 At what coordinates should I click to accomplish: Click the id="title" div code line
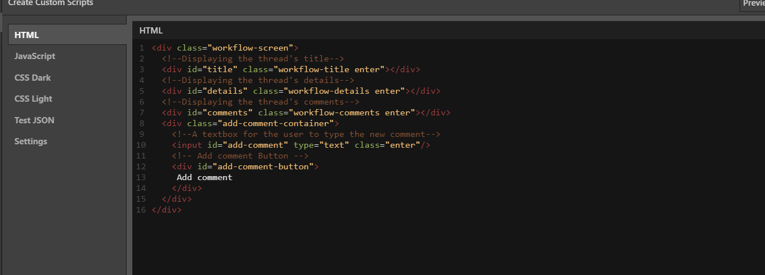tap(290, 70)
